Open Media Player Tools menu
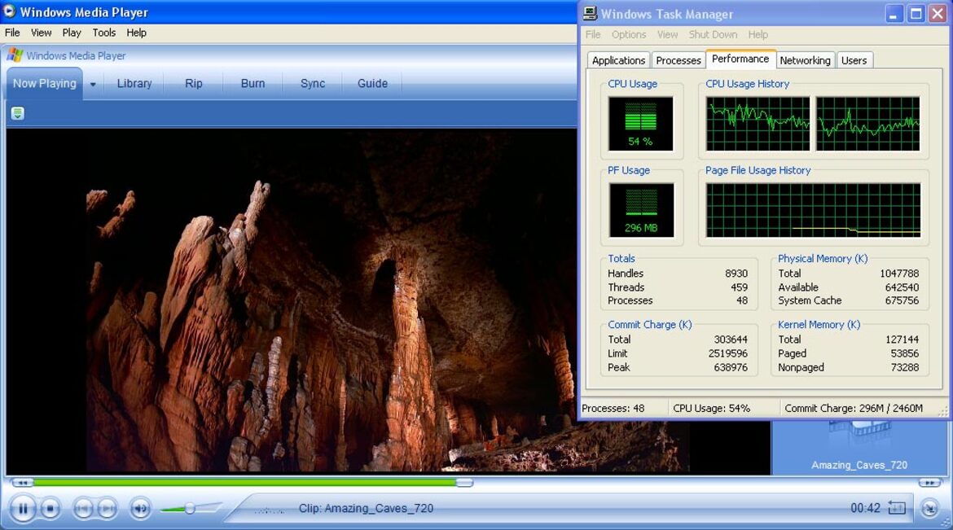The width and height of the screenshot is (953, 530). pos(104,33)
